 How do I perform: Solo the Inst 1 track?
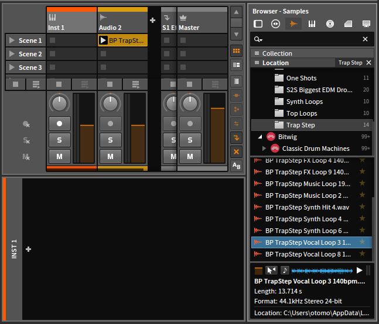coord(60,140)
